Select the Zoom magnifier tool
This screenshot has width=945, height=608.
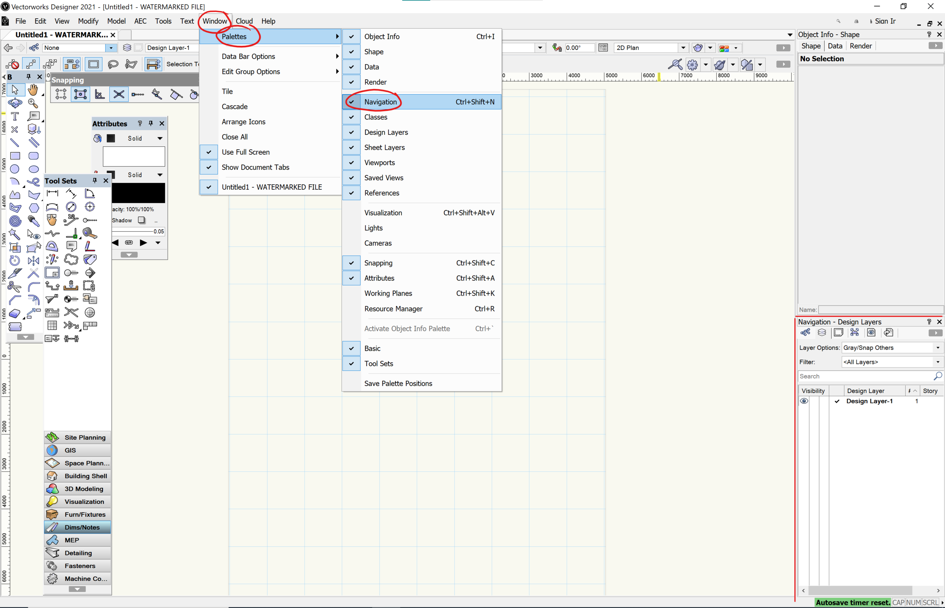tap(33, 103)
